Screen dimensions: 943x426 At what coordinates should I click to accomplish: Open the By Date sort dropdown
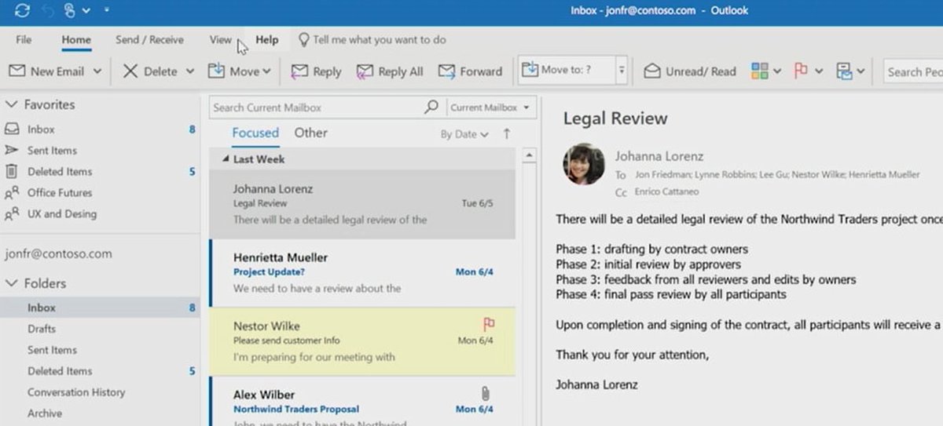coord(464,134)
